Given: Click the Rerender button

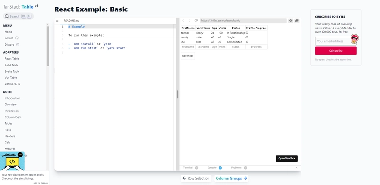Looking at the screenshot, I should (188, 56).
